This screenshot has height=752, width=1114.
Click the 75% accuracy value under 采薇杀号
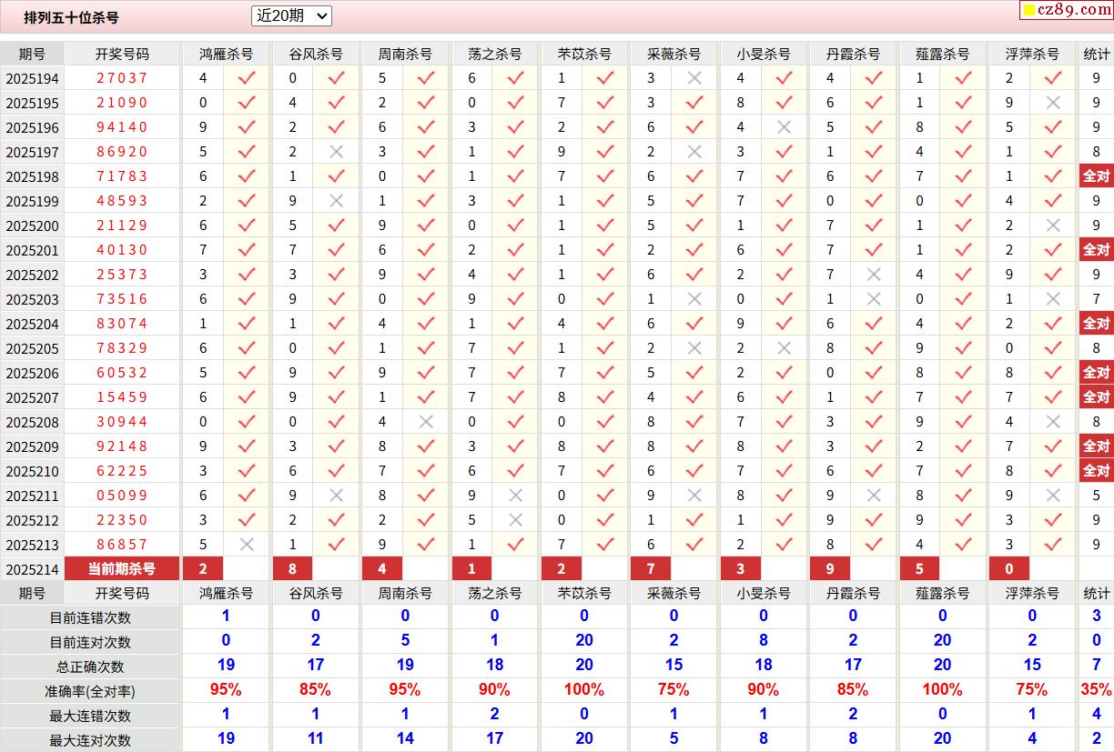(x=673, y=690)
